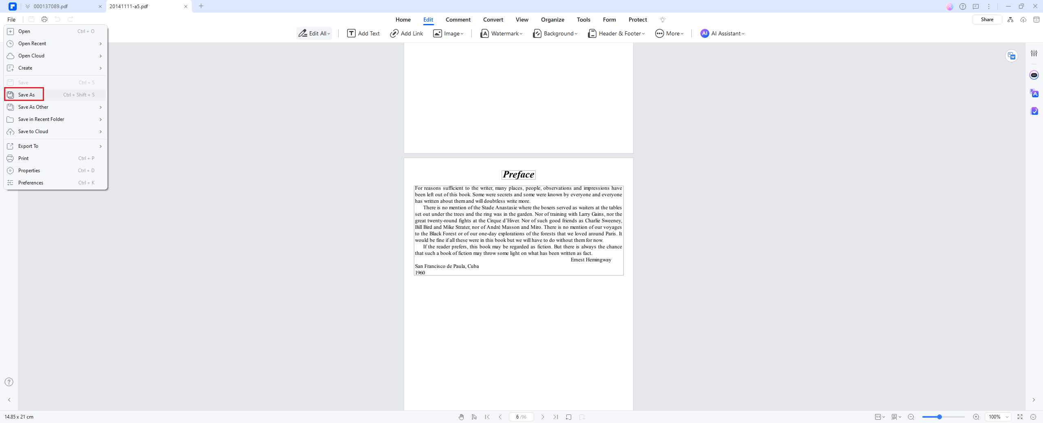
Task: Open the 100% zoom dropdown
Action: (998, 417)
